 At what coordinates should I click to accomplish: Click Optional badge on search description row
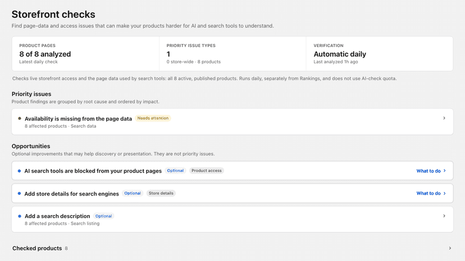(x=103, y=216)
